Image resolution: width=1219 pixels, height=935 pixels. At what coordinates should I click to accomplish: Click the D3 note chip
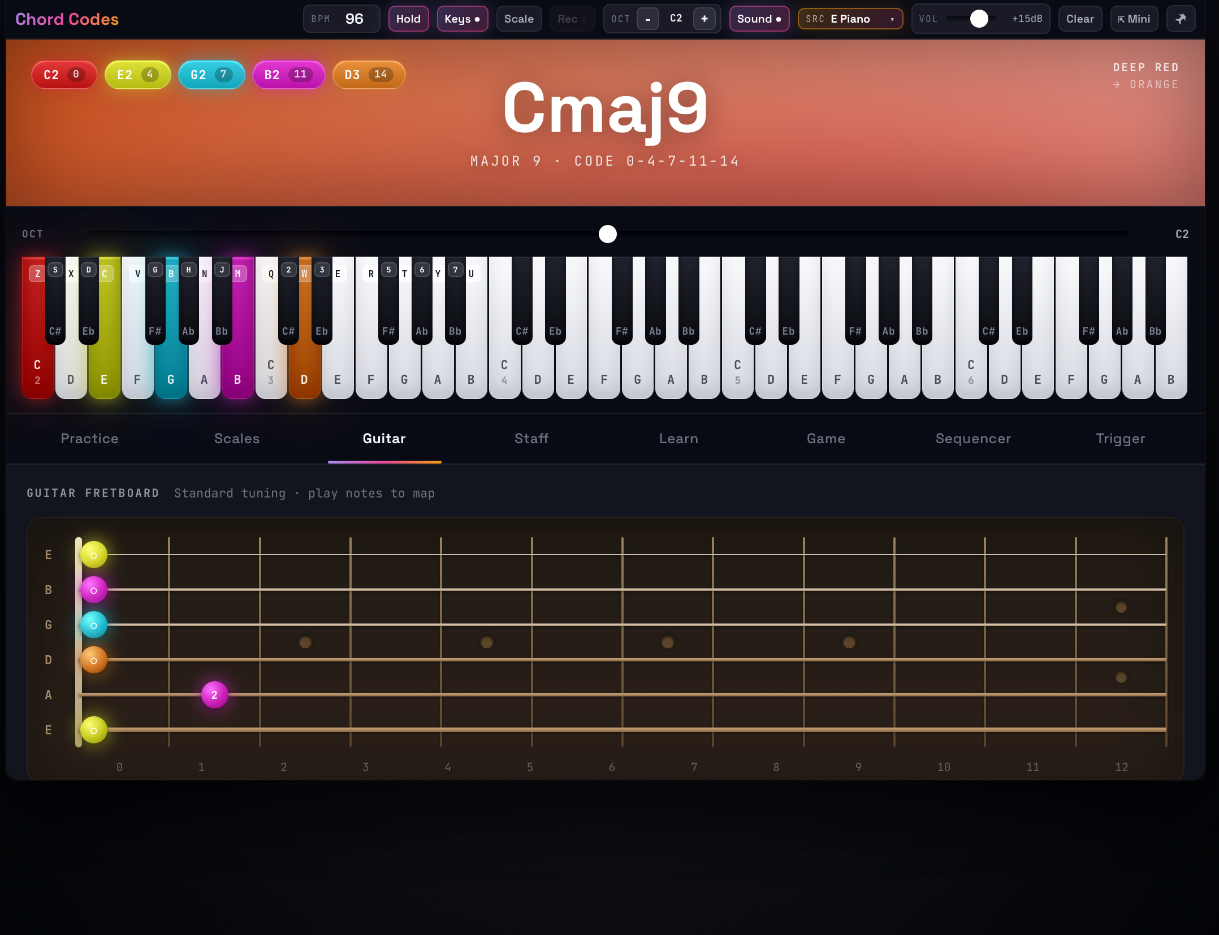click(369, 75)
